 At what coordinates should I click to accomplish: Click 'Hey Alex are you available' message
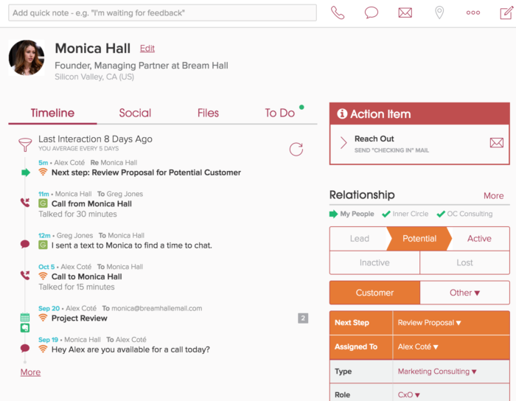[x=130, y=349]
